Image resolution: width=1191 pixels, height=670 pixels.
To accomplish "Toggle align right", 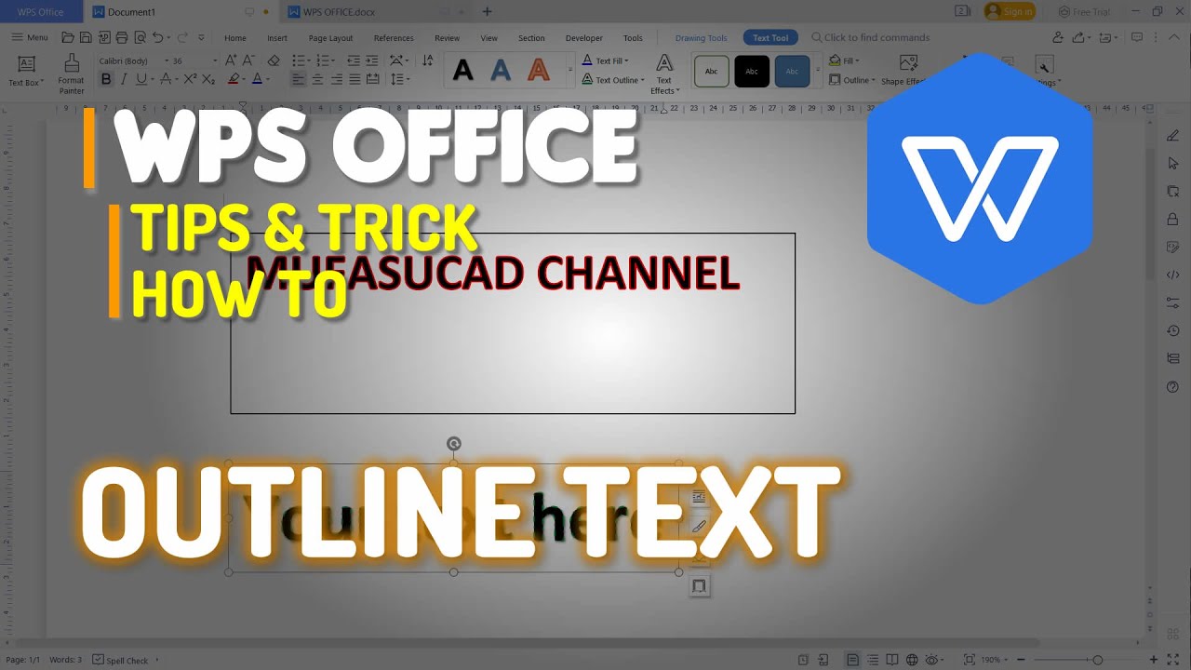I will [337, 79].
